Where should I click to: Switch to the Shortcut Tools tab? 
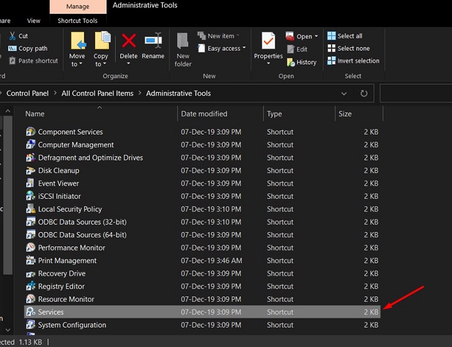pos(77,21)
